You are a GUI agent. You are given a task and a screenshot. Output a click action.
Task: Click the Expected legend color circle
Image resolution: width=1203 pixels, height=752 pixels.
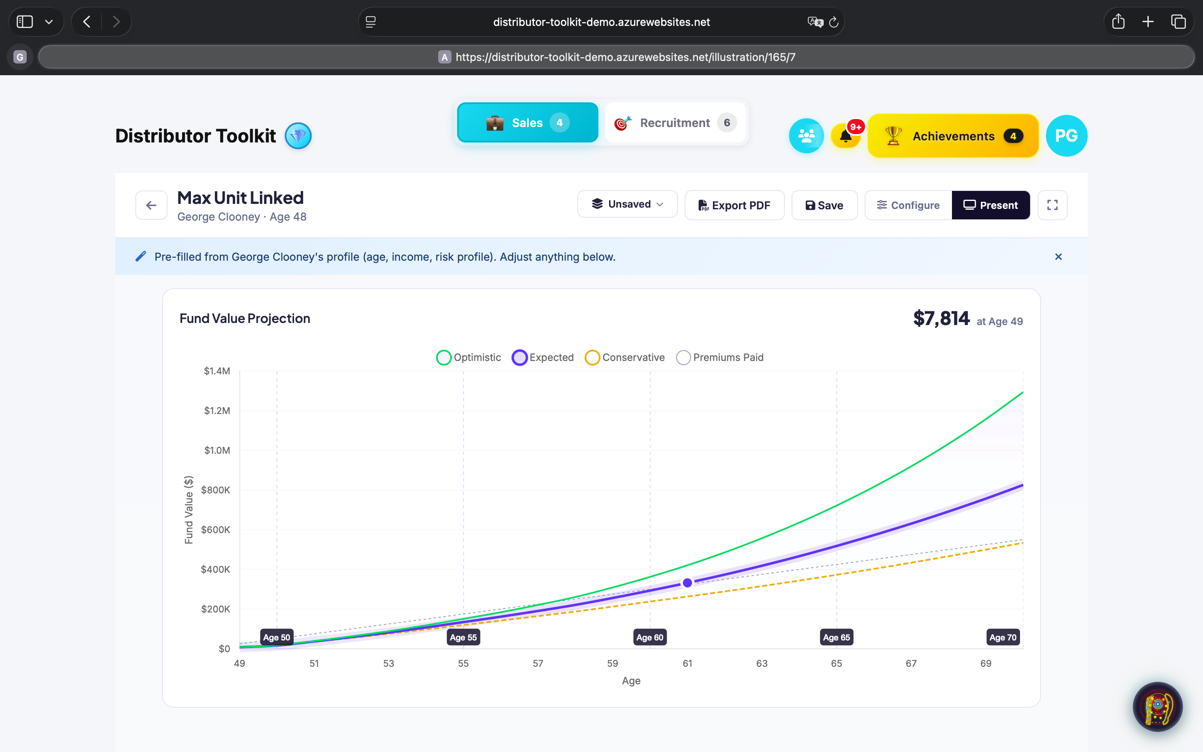pos(519,357)
